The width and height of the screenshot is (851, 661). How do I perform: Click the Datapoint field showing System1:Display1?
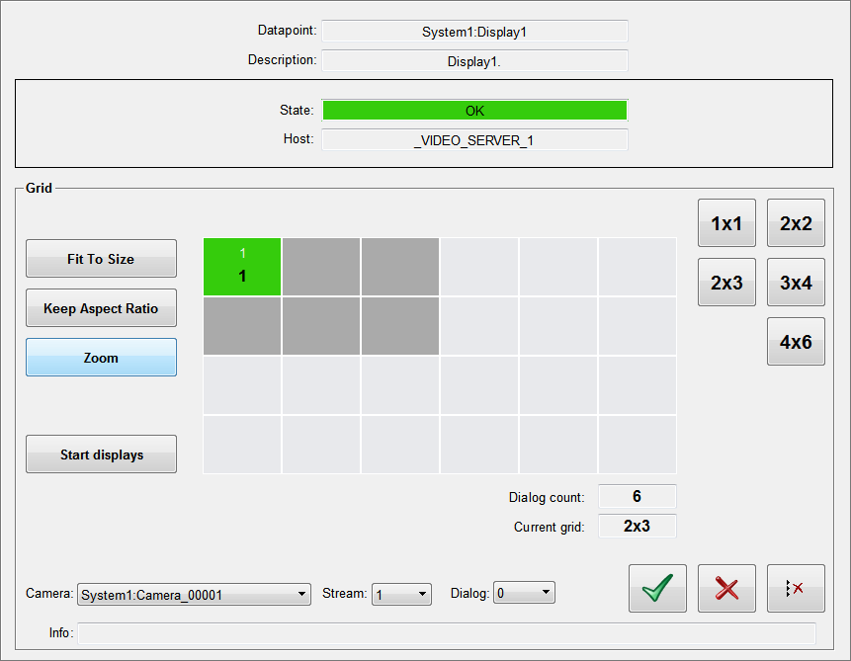(474, 32)
